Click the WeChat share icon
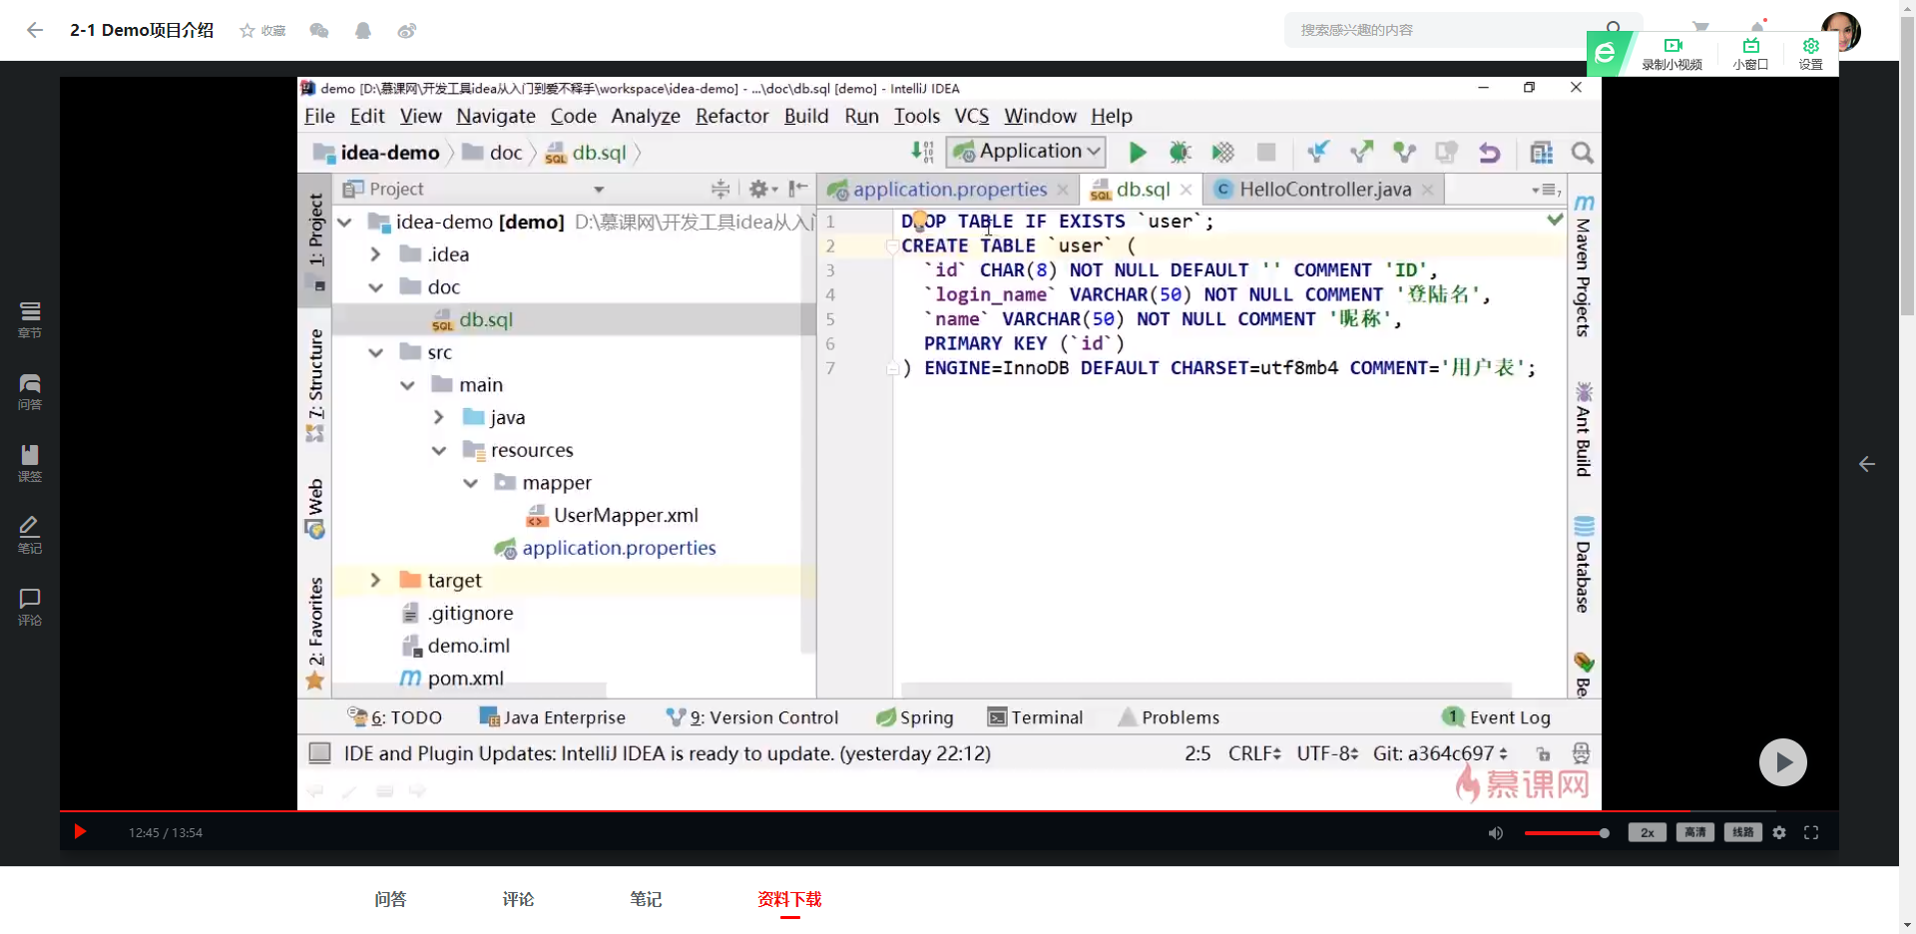The width and height of the screenshot is (1916, 934). coord(319,31)
